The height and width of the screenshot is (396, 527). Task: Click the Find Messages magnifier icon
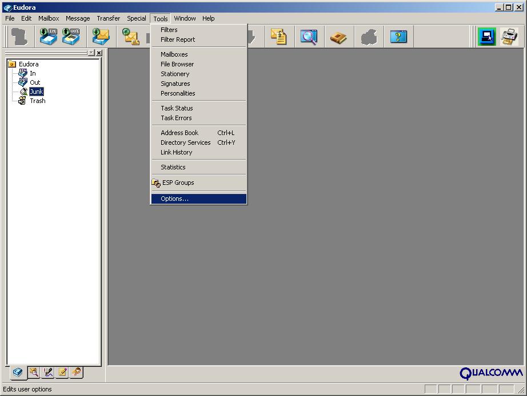click(x=309, y=37)
